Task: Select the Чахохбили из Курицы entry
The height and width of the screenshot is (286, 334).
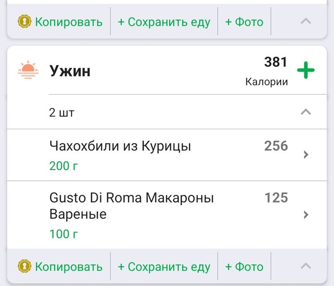Action: coord(120,146)
